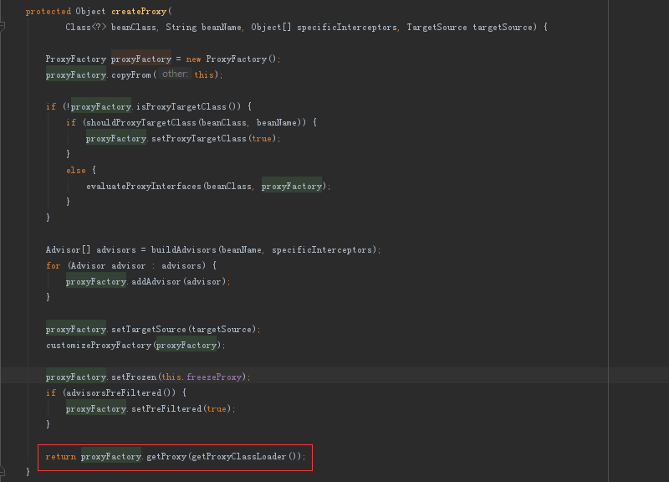The image size is (669, 482).
Task: Click the new ProxyFactory() constructor call
Action: [231, 59]
